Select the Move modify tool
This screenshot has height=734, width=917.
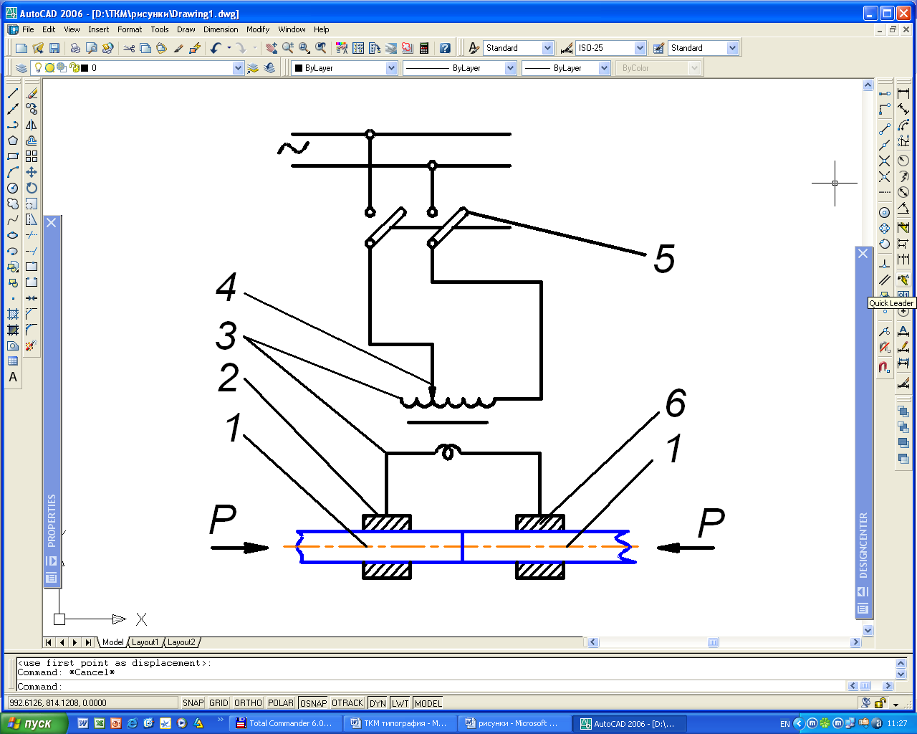tap(32, 172)
